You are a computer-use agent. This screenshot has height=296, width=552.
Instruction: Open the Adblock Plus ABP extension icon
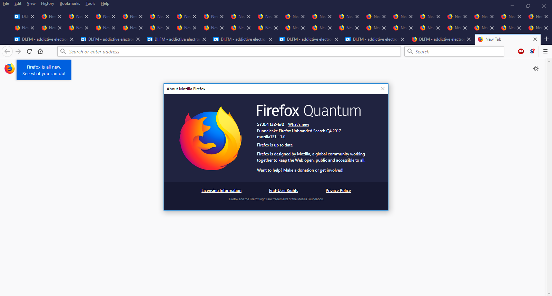521,51
